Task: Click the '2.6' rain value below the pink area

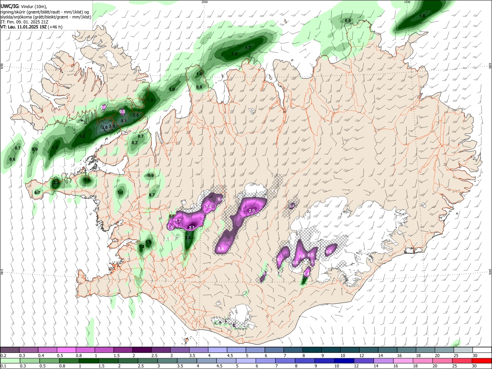Action: (x=188, y=238)
